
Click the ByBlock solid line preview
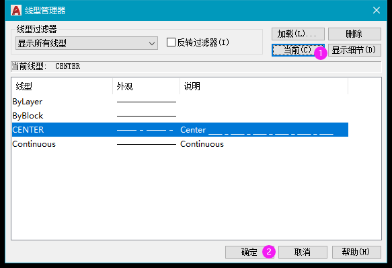(147, 116)
